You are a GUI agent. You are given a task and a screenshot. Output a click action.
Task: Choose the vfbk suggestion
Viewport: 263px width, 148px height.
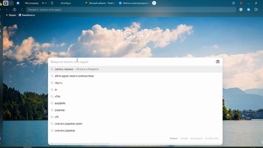[x=135, y=96]
